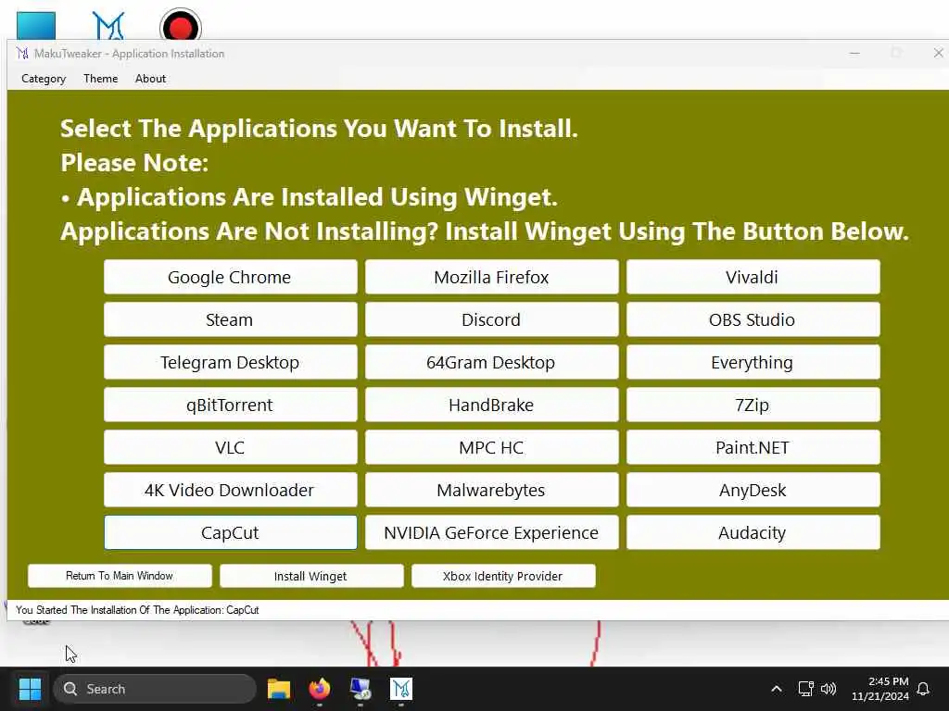
Task: Install NVIDIA GeForce Experience
Action: pos(491,532)
